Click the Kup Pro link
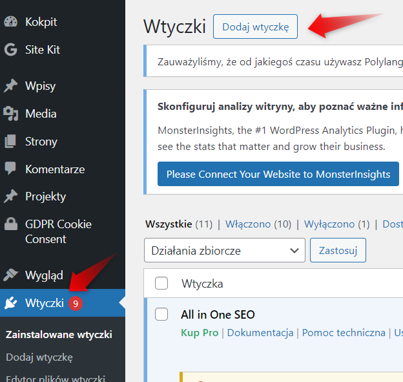403x382 pixels. [200, 333]
